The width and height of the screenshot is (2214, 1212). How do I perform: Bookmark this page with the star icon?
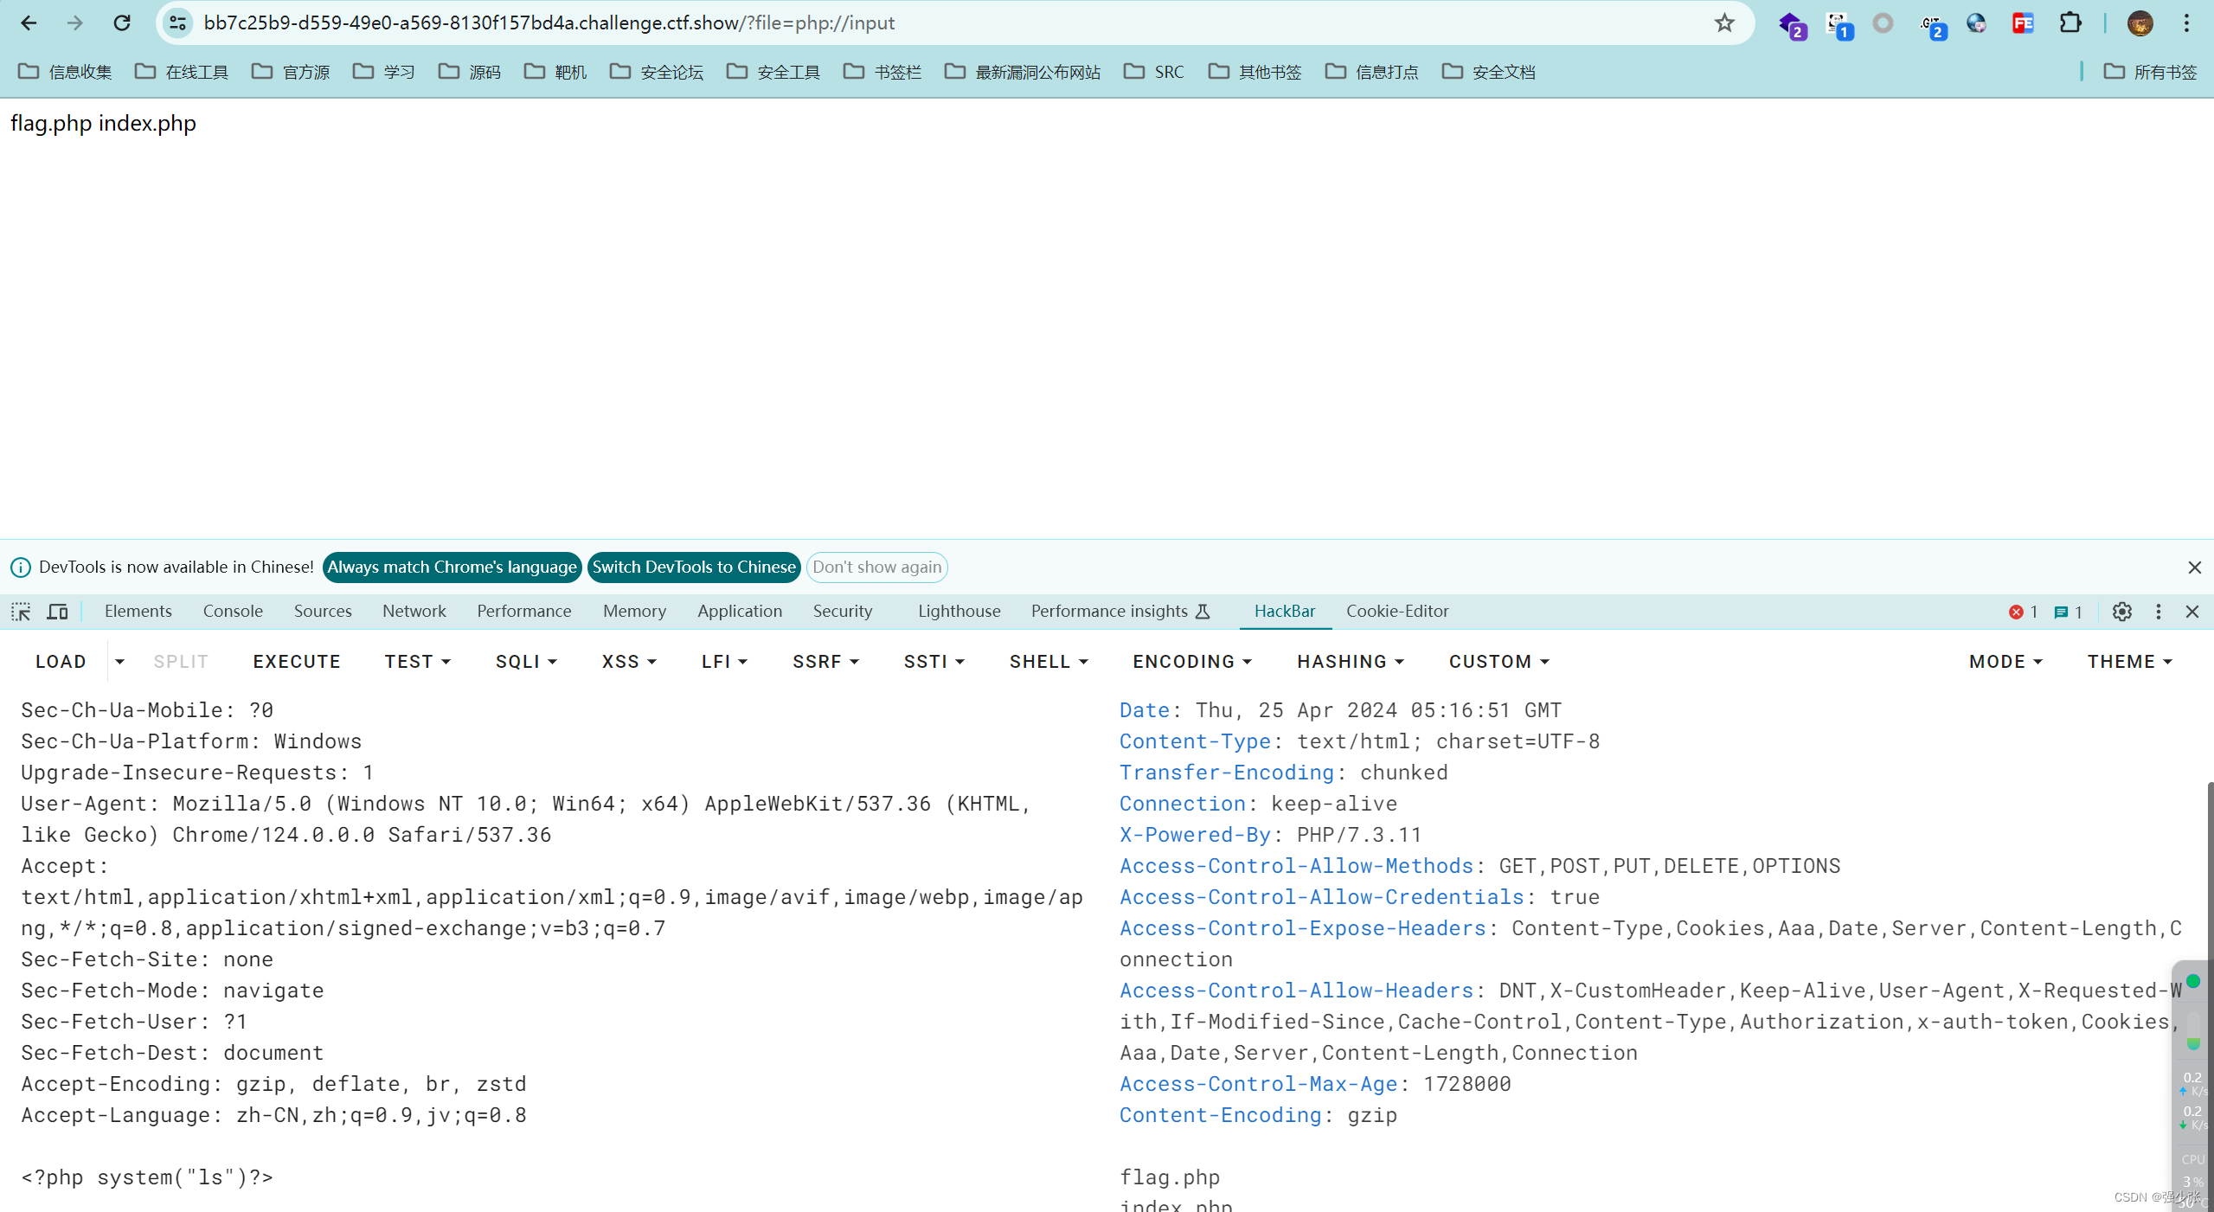1723,23
